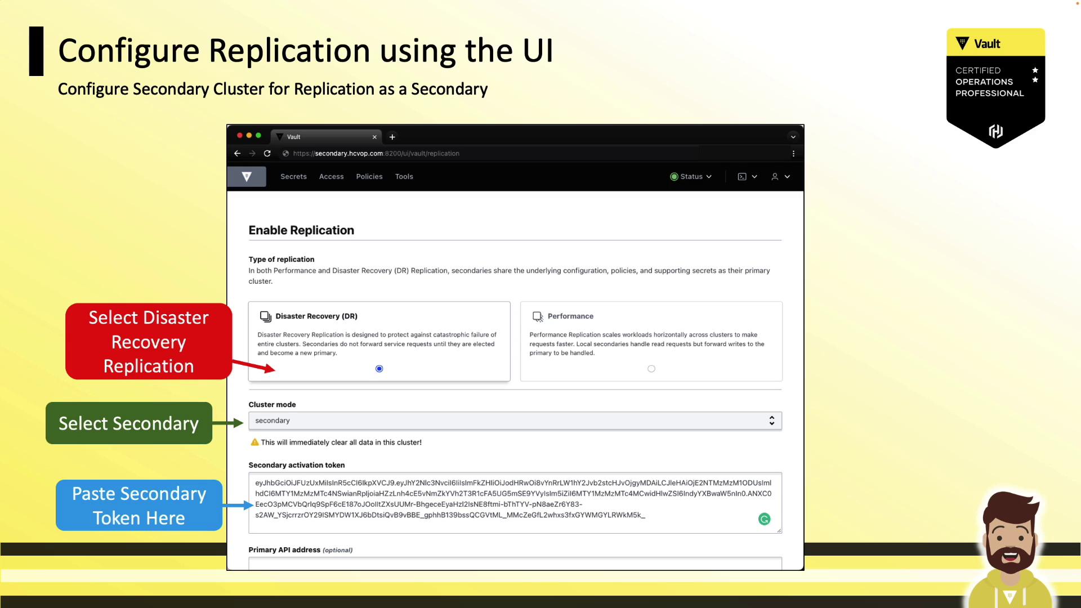Open the Cluster mode dropdown
Image resolution: width=1081 pixels, height=608 pixels.
[515, 421]
